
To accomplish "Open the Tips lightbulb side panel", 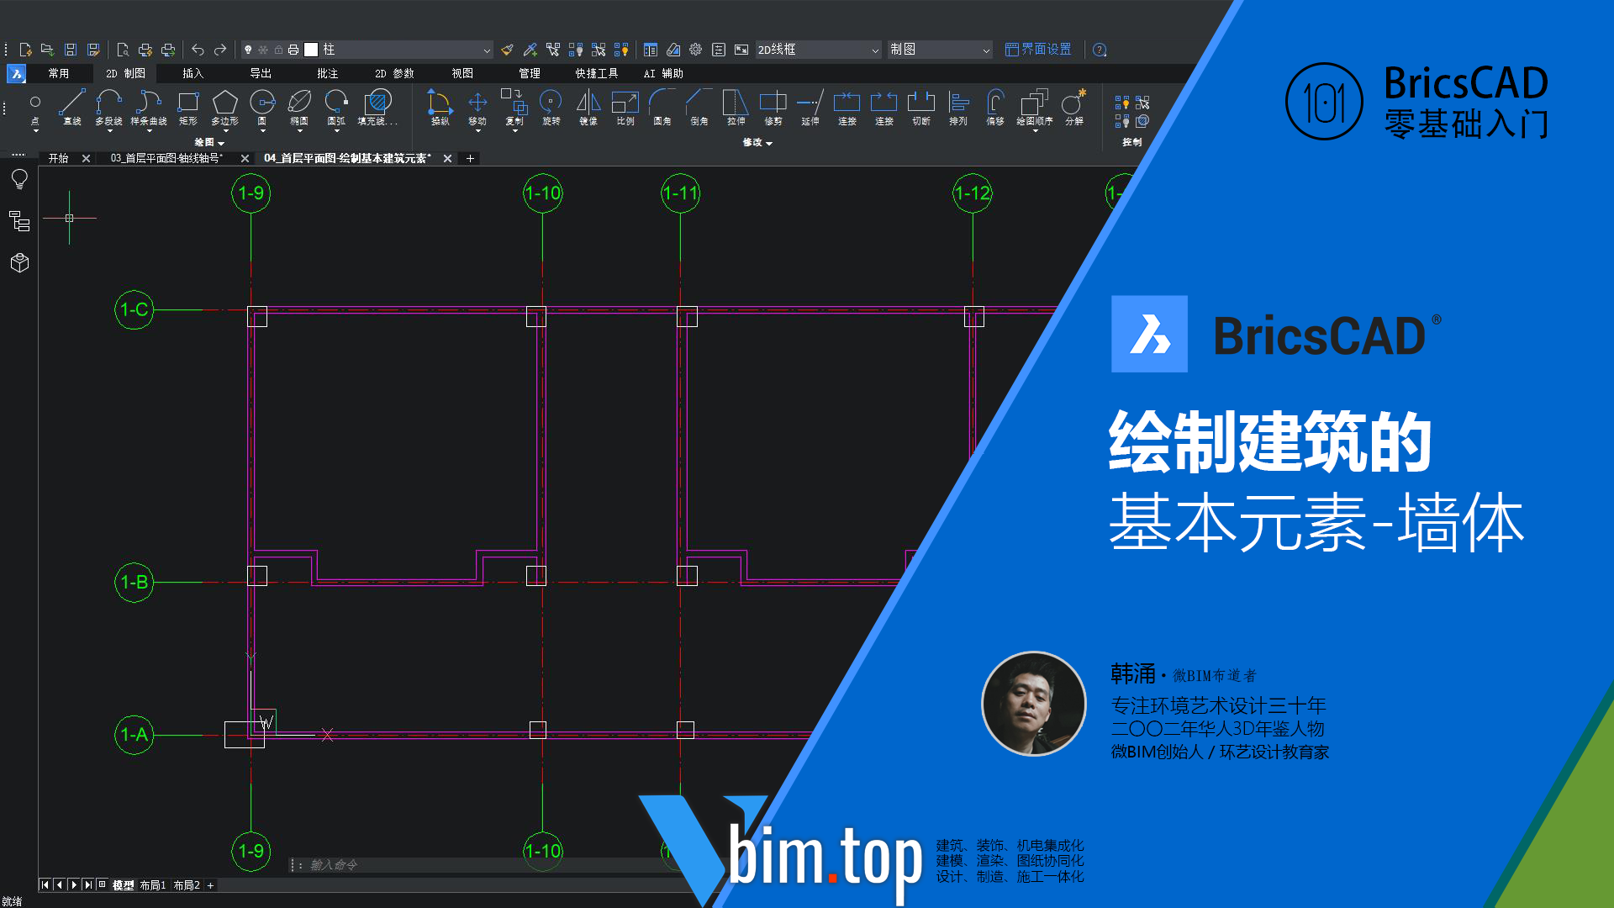I will click(x=19, y=179).
